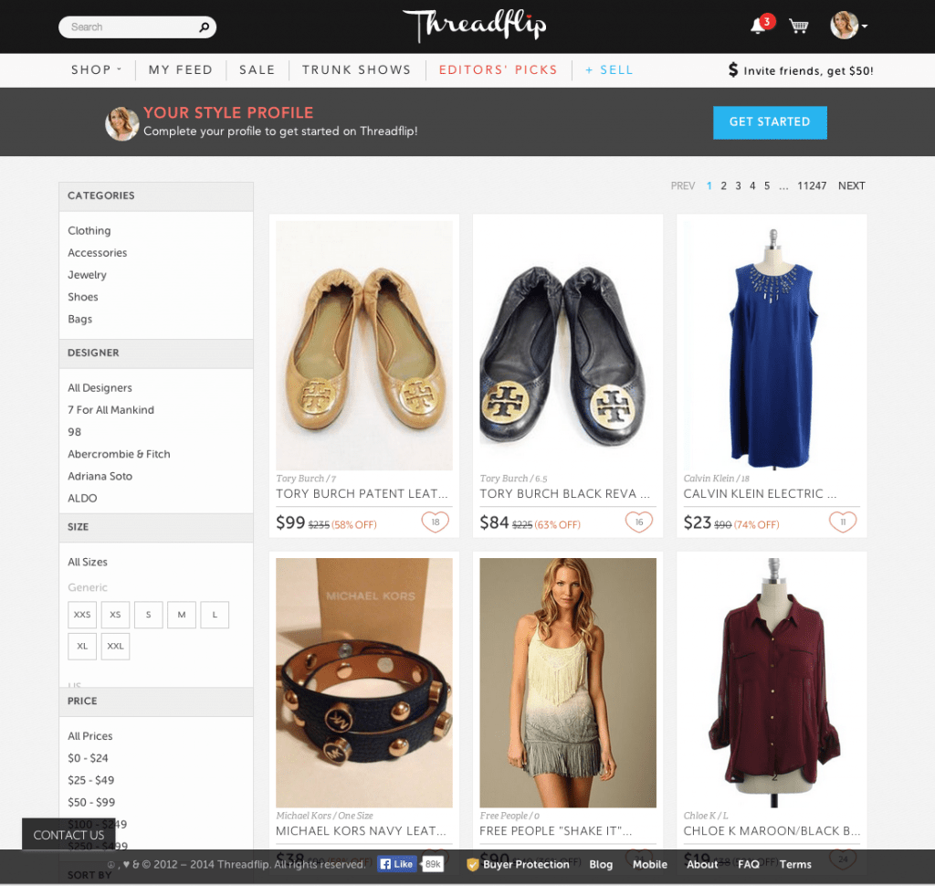Open tan Tory Burch flats photo
The image size is (935, 886).
(x=363, y=345)
